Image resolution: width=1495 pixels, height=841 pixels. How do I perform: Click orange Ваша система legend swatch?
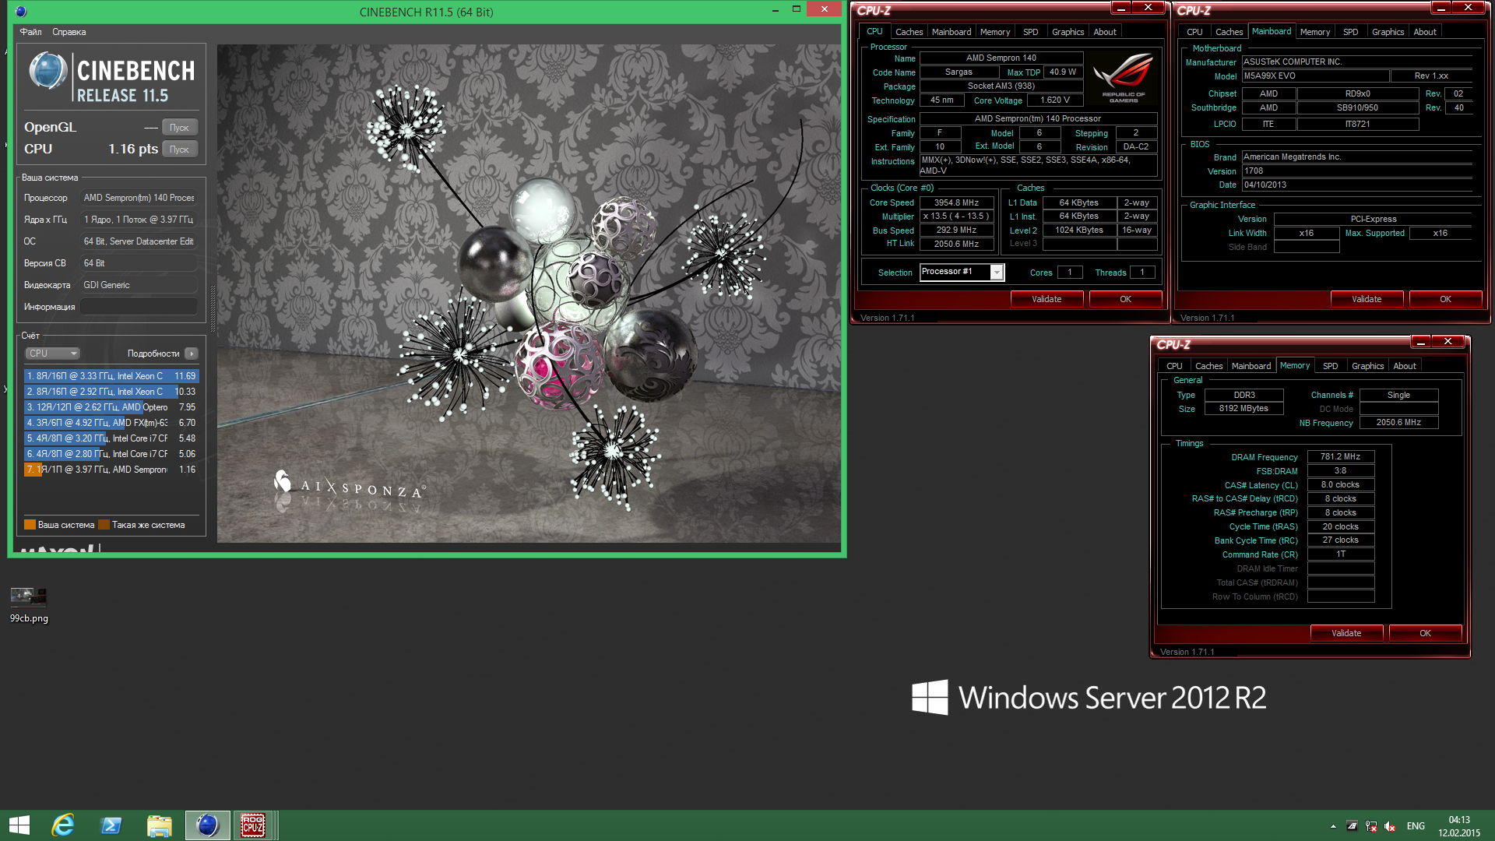(30, 525)
